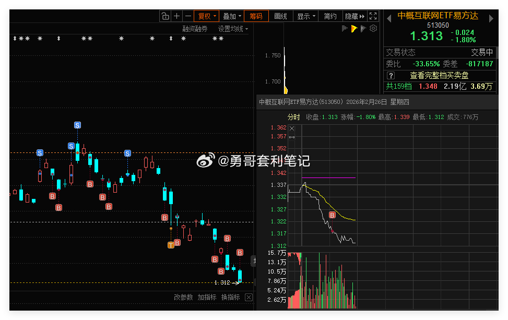The image size is (508, 320).
Task: Click 改参数 to edit indicator parameters
Action: point(183,297)
